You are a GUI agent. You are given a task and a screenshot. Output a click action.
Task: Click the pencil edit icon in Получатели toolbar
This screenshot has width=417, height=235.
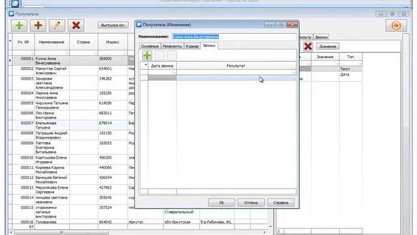coord(57,25)
